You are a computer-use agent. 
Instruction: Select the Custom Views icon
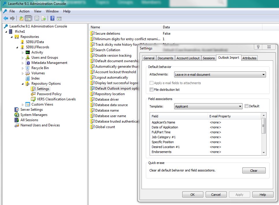coord(27,104)
